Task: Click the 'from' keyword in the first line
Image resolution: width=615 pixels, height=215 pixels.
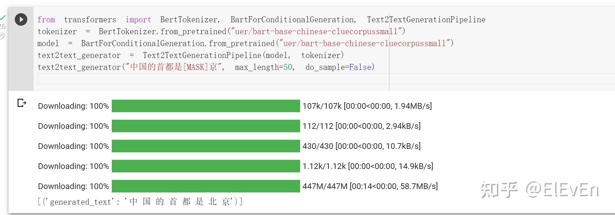Action: [46, 20]
